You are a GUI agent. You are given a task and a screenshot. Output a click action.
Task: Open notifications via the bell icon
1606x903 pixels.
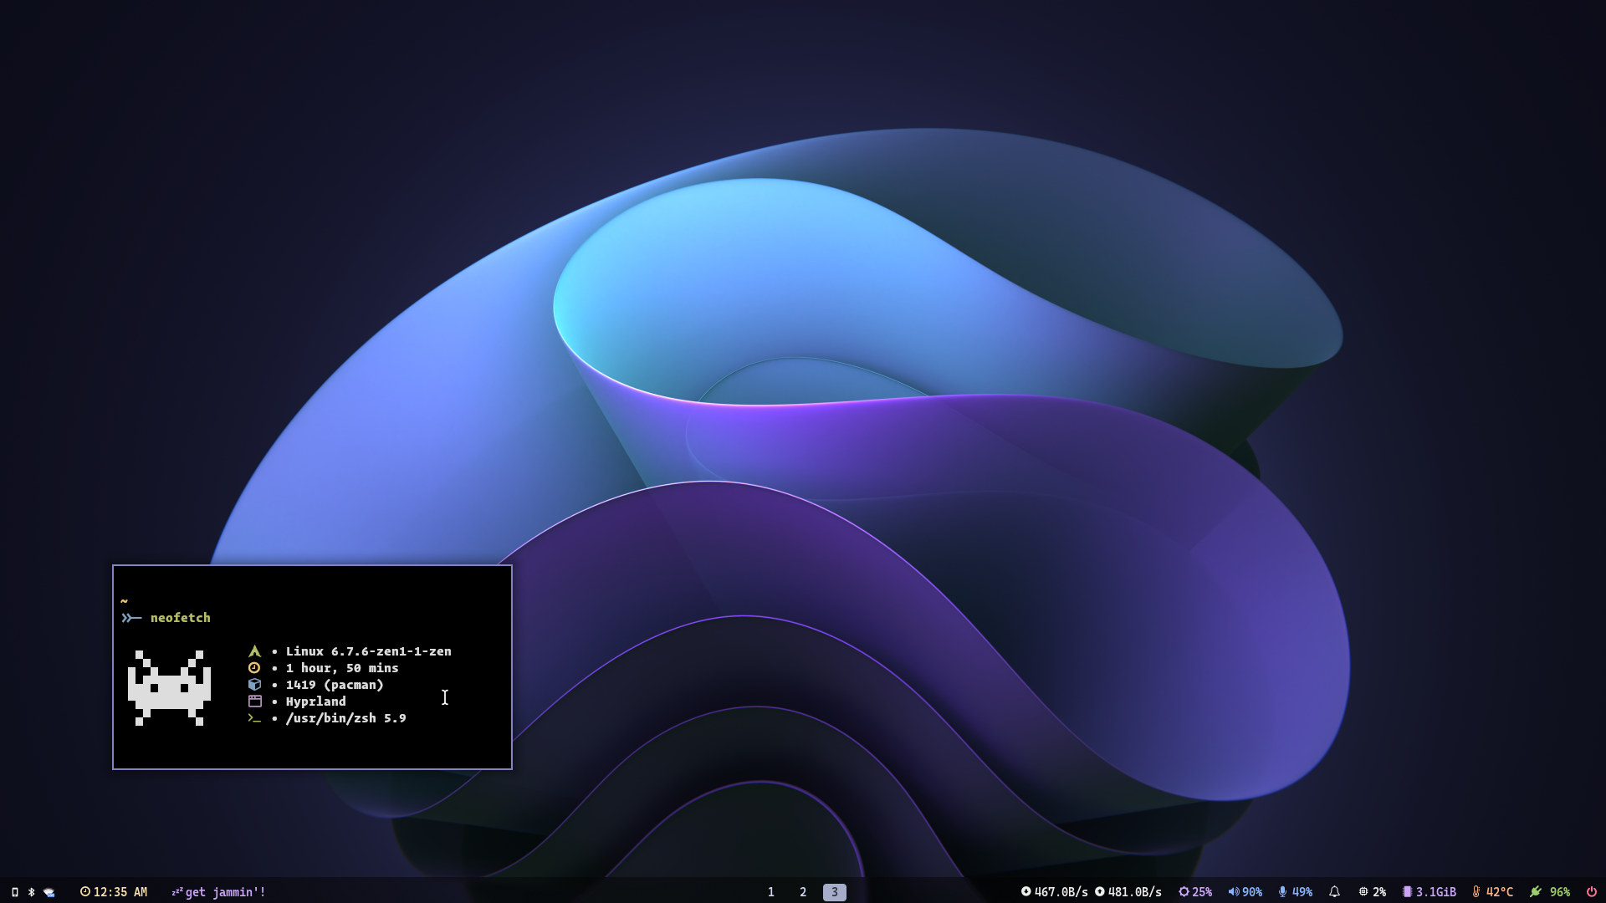click(1334, 892)
